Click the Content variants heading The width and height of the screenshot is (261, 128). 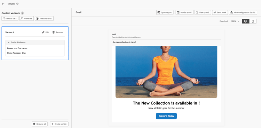[11, 13]
